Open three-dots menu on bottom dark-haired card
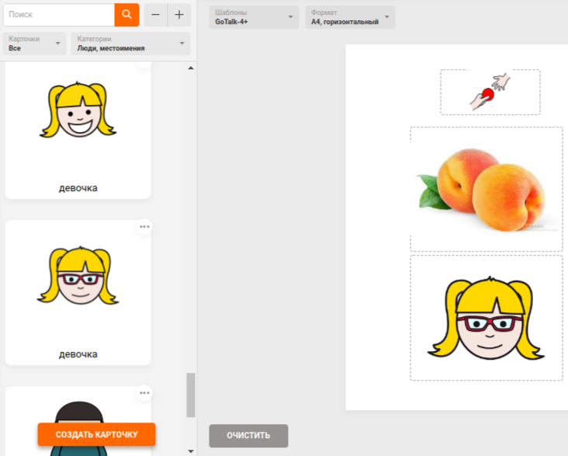Screen dimensions: 568x456 pyautogui.click(x=145, y=393)
